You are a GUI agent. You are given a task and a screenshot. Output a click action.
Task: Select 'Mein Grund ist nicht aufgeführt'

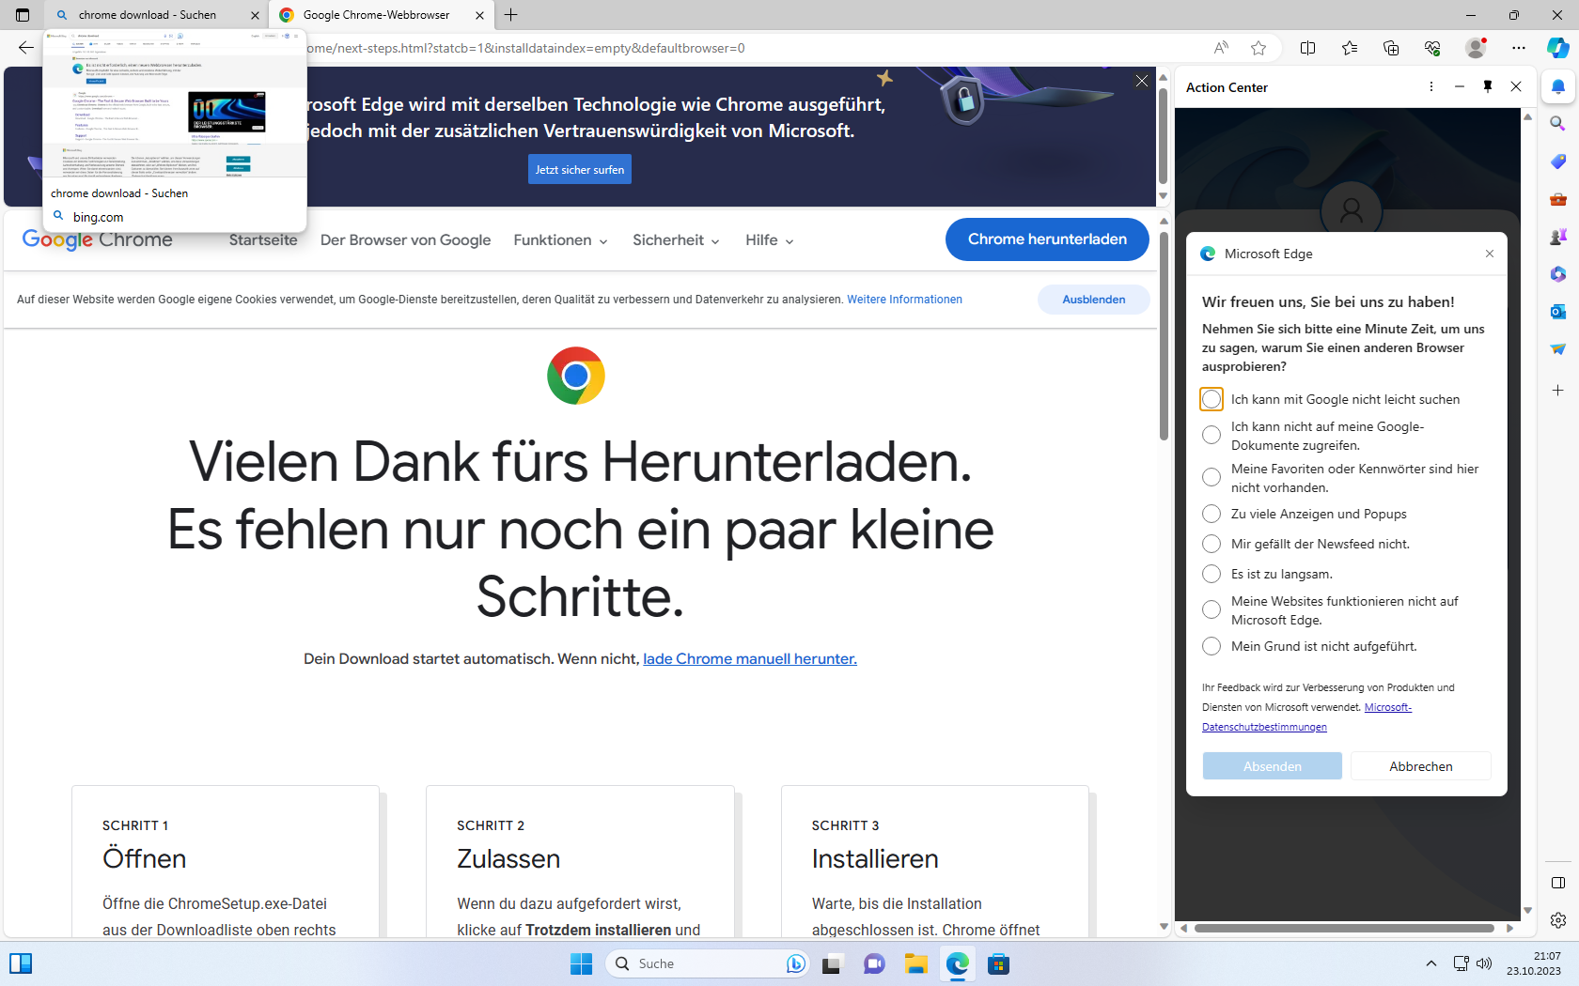click(1212, 646)
